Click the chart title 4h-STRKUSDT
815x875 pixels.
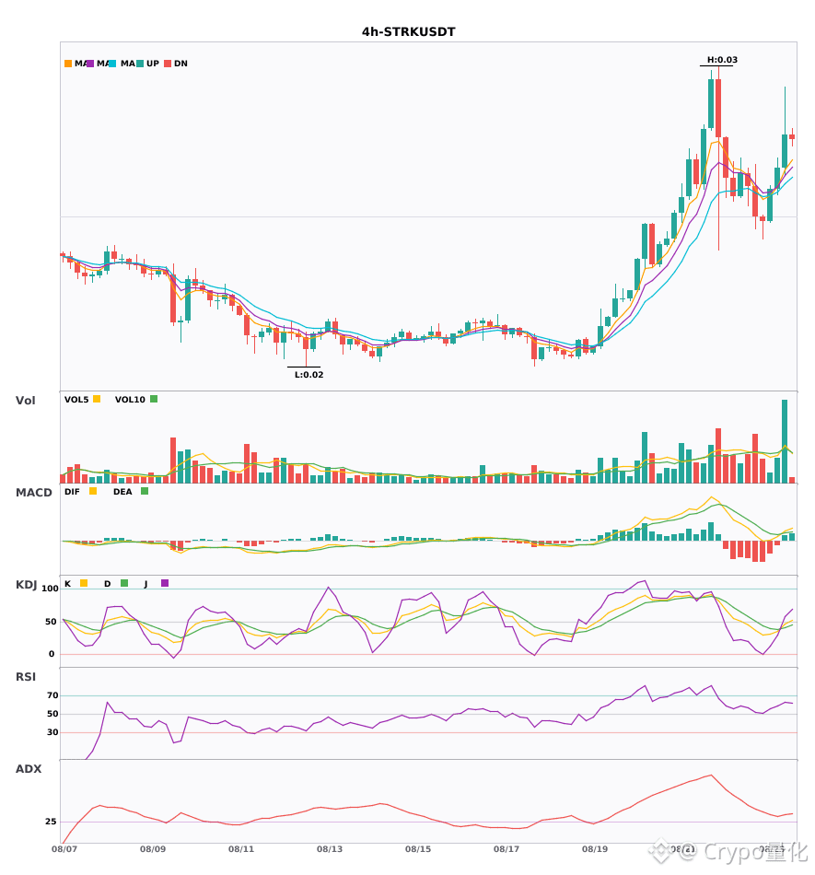[408, 32]
